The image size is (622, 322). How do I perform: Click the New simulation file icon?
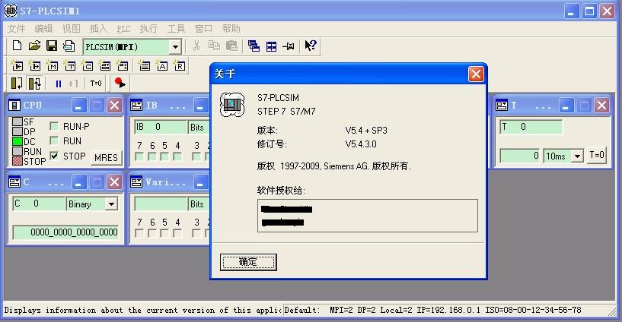click(x=17, y=46)
